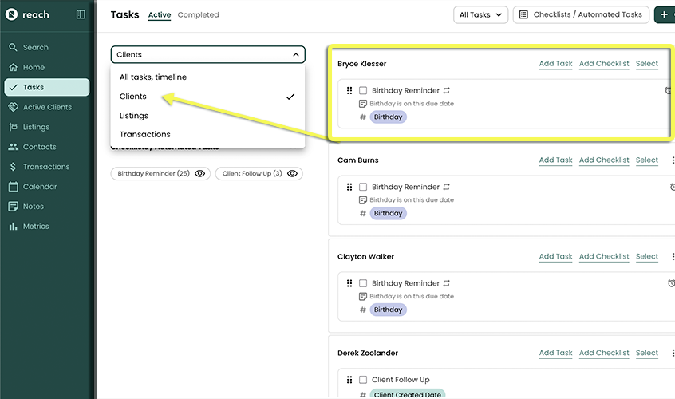
Task: Open Checklists / Automated Tasks button
Action: [580, 14]
